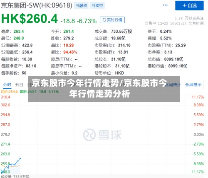This screenshot has width=208, height=178.
Task: Click the 振幅 value 5.52%
Action: [166, 38]
